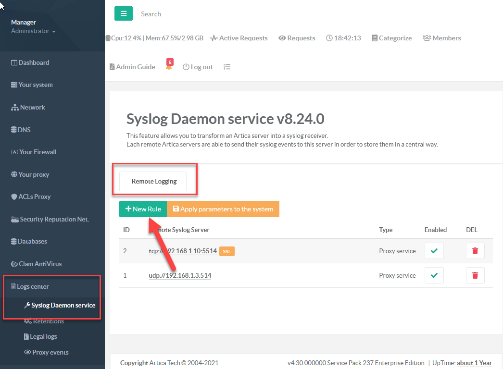Select the Remote Logging tab
503x369 pixels.
pos(154,181)
